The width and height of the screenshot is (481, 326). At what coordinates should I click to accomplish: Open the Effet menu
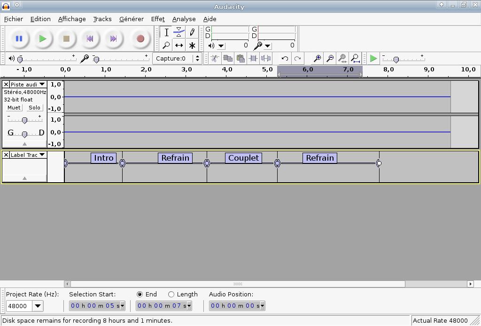(x=157, y=19)
